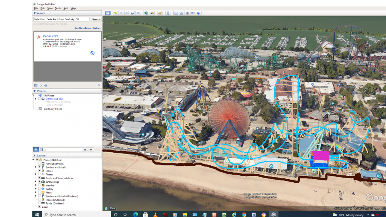Click printer icon below search results
The width and height of the screenshot is (386, 217).
46,85
